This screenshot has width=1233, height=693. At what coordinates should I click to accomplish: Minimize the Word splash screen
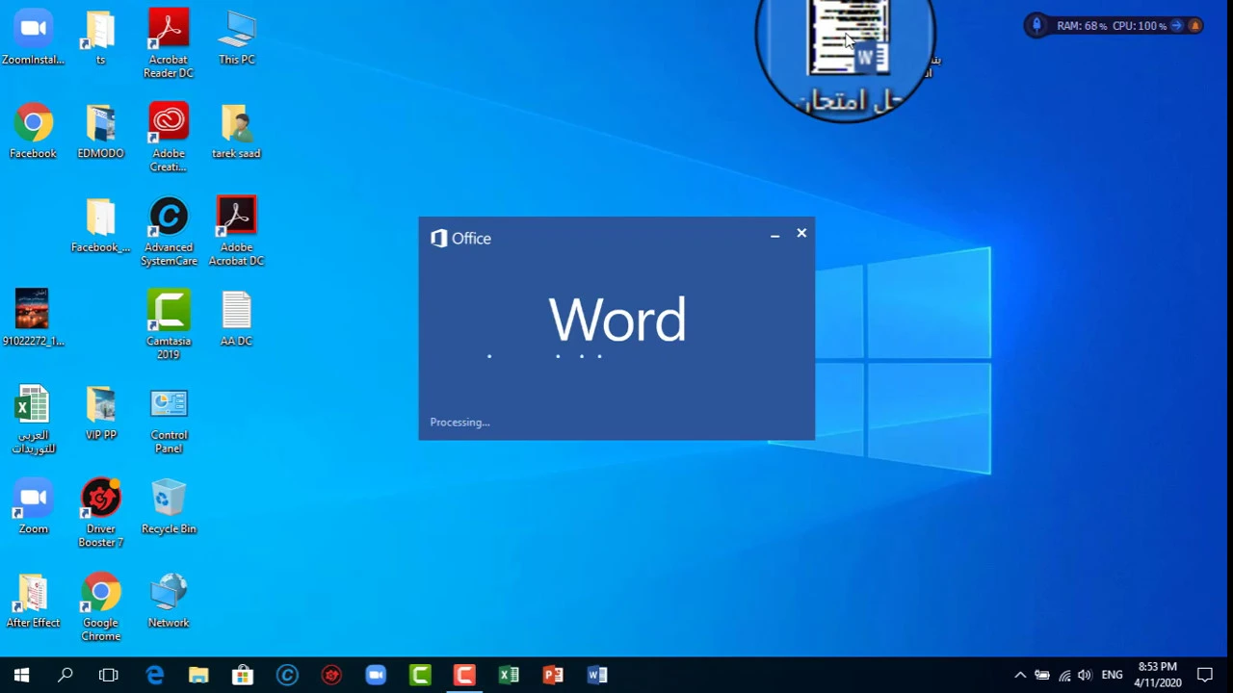tap(774, 234)
